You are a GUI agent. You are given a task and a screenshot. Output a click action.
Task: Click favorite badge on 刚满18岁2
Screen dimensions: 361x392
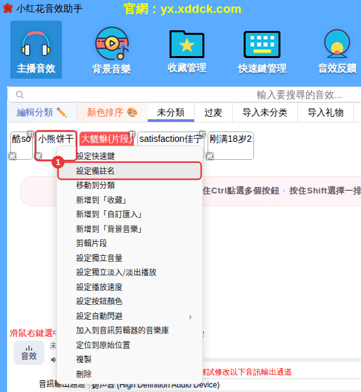[x=210, y=156]
